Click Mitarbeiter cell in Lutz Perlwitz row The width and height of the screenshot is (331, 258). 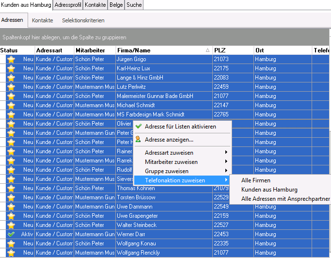point(95,87)
